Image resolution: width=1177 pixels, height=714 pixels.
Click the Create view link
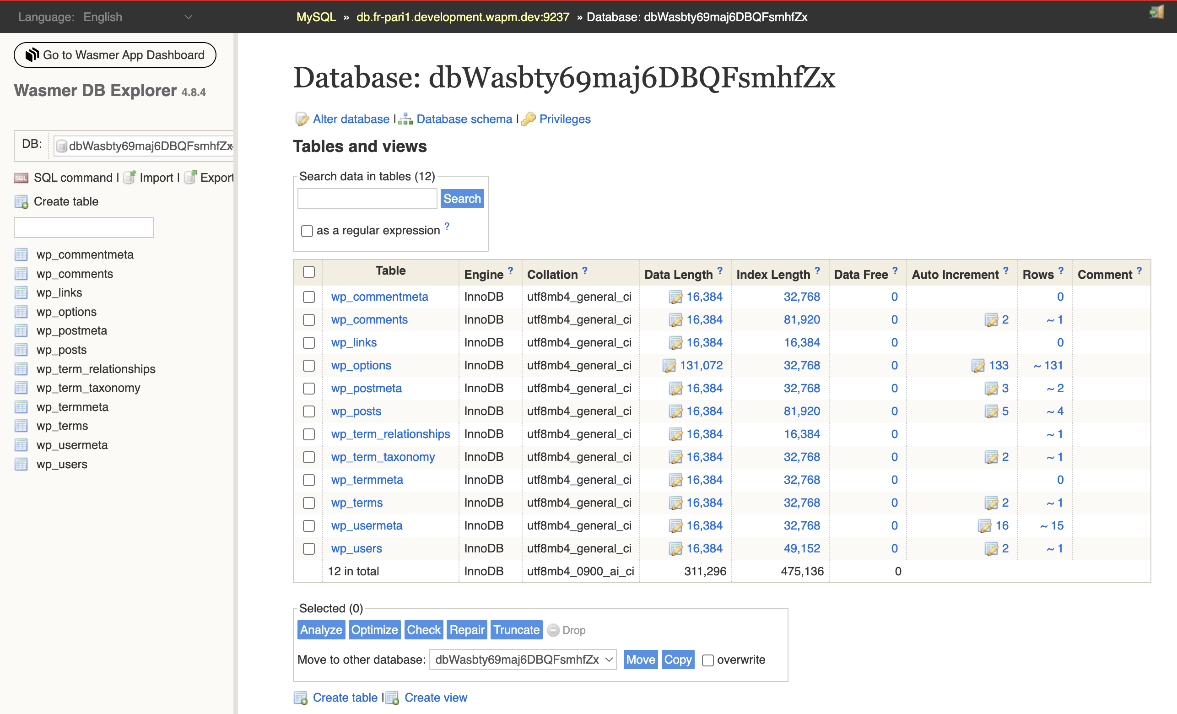(x=436, y=697)
